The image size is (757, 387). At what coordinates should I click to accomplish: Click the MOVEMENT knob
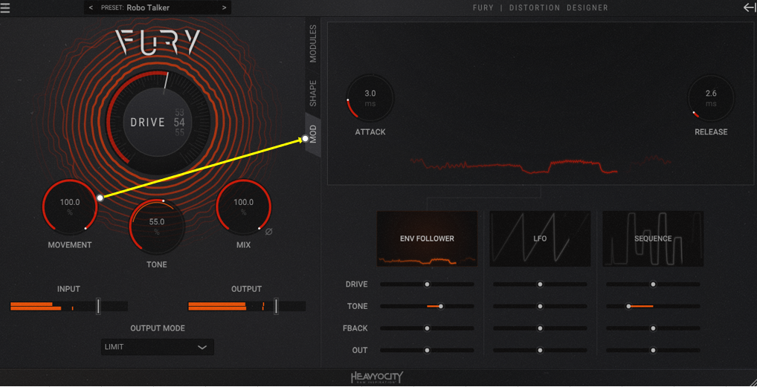point(70,207)
